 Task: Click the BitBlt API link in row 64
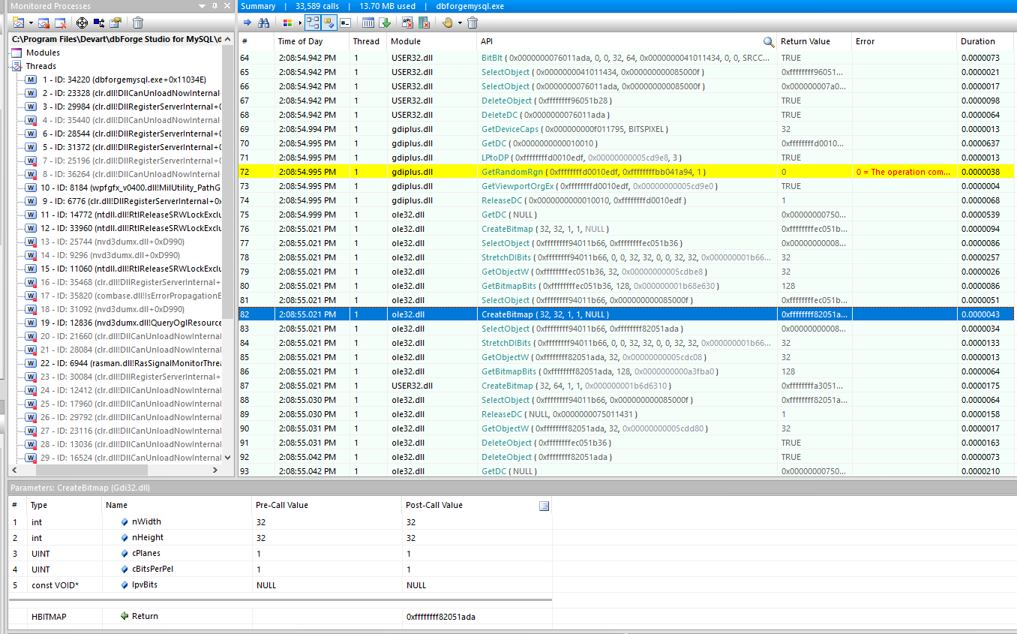[x=490, y=58]
